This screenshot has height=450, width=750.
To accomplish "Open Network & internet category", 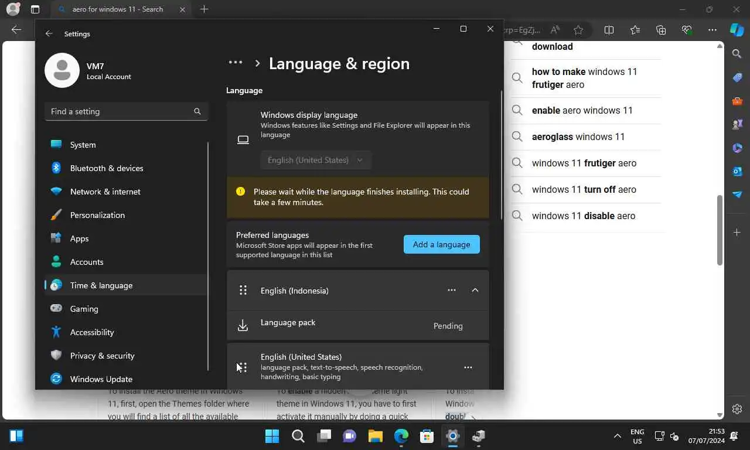I will [x=126, y=192].
